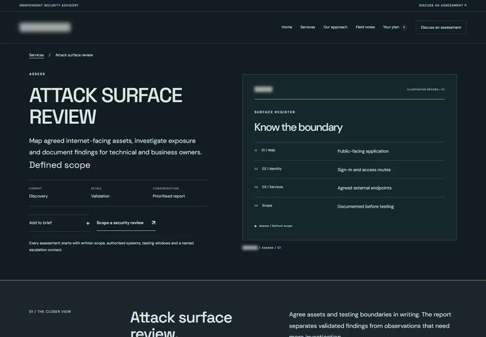Click Assess / Defined scope footer text

point(275,226)
